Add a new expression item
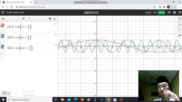The height and width of the screenshot is (102, 182). point(3,19)
